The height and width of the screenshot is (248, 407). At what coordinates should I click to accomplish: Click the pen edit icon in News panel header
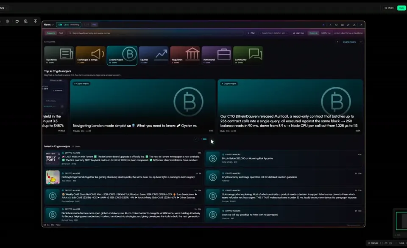click(x=348, y=25)
